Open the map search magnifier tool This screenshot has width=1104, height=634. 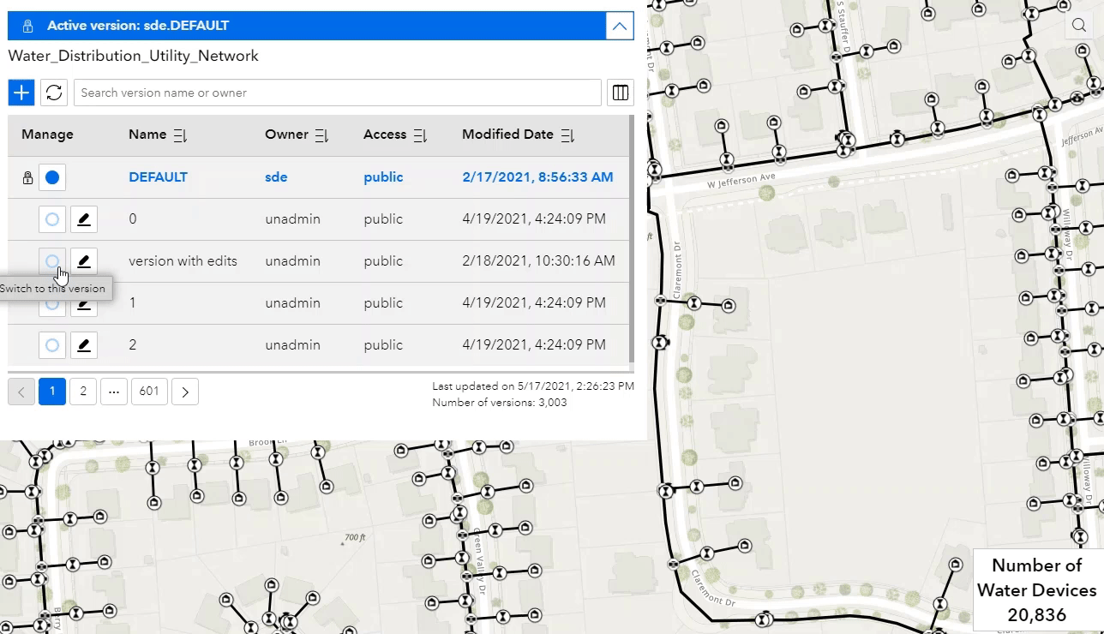[1079, 25]
